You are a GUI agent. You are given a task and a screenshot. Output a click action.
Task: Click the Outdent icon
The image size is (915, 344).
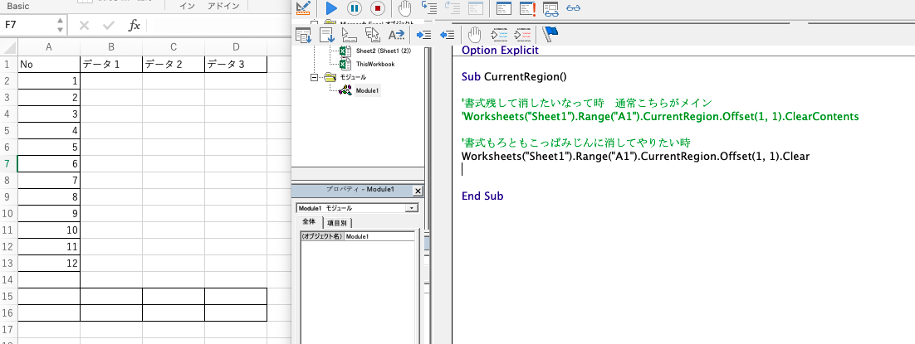pos(447,35)
